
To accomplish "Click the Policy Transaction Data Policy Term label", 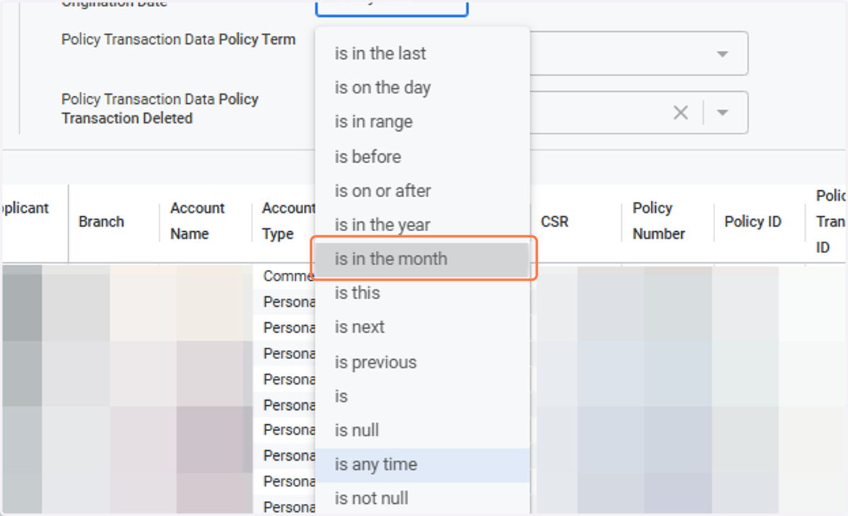I will (x=179, y=40).
